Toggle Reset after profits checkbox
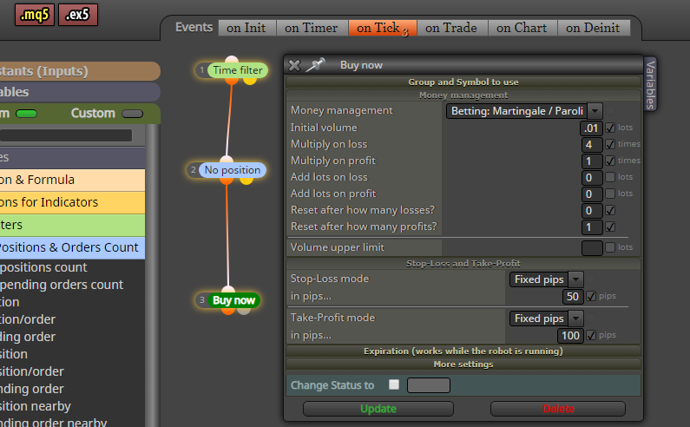 click(610, 227)
